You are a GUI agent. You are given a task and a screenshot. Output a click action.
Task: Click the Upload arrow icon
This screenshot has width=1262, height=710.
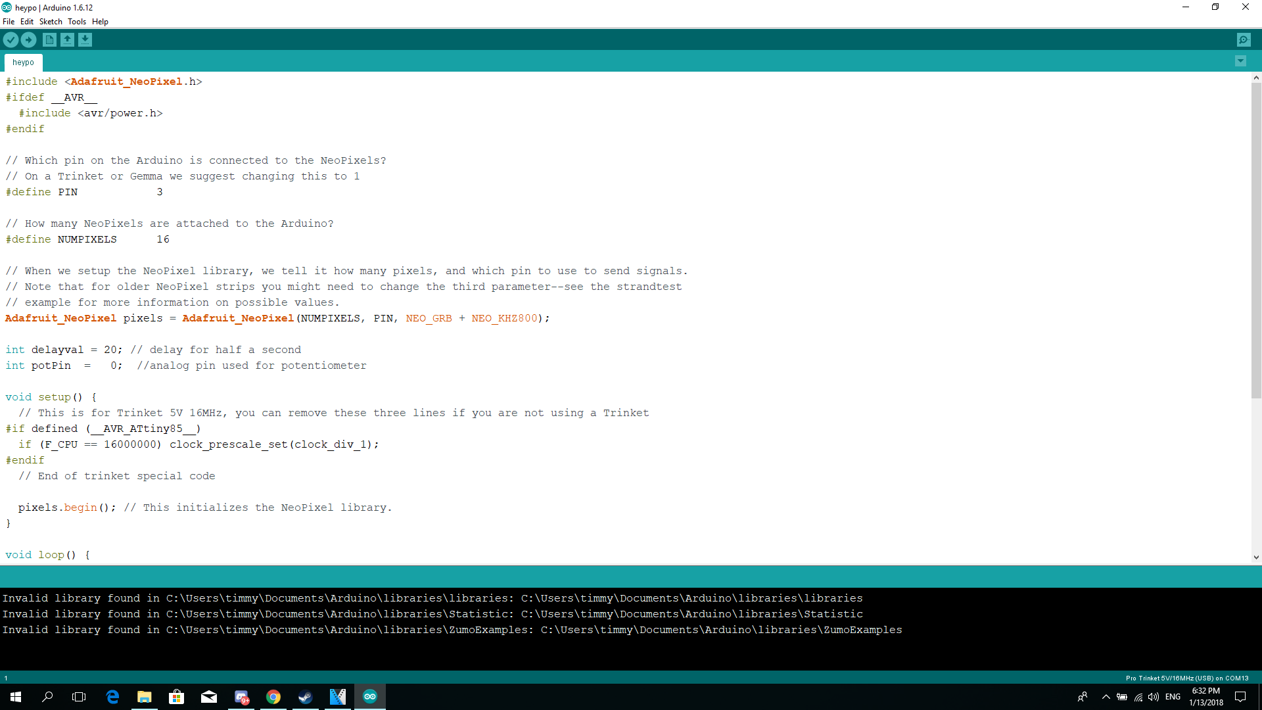pos(28,39)
